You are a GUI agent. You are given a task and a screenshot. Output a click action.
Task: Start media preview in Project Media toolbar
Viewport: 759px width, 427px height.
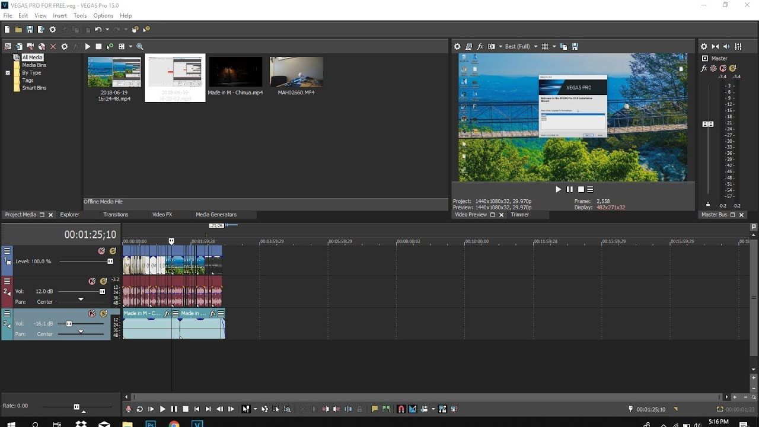pos(88,46)
